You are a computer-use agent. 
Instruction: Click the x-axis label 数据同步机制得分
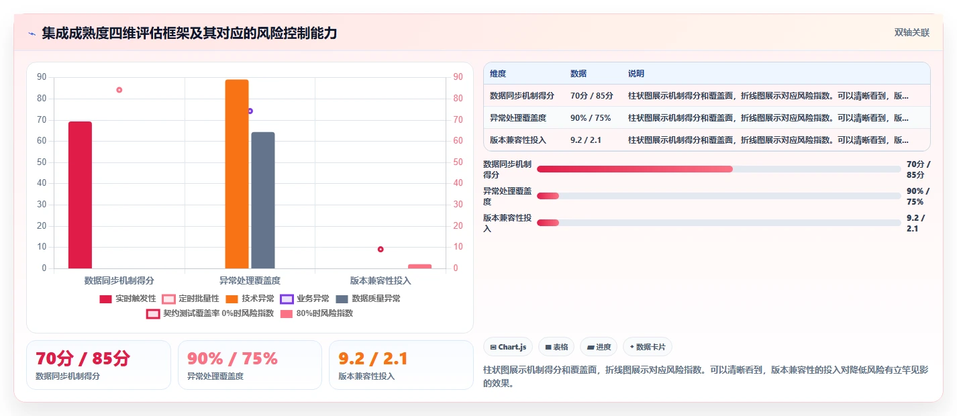pyautogui.click(x=119, y=280)
